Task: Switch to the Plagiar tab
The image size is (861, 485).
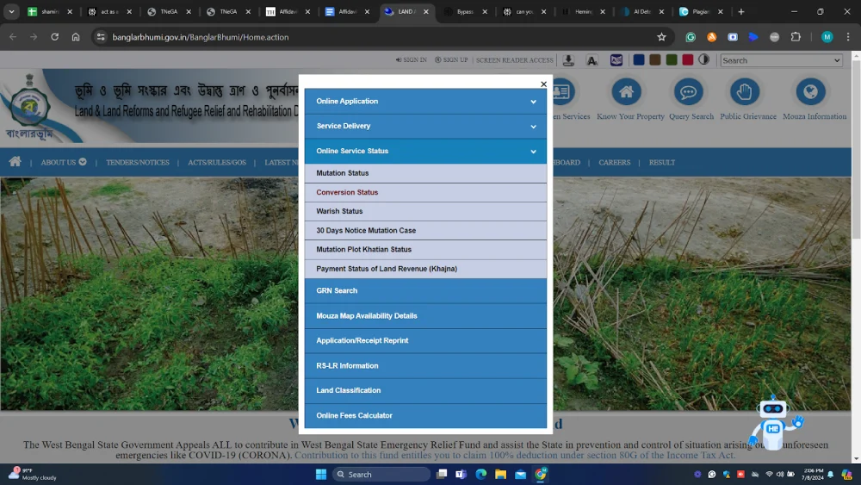Action: pyautogui.click(x=701, y=11)
